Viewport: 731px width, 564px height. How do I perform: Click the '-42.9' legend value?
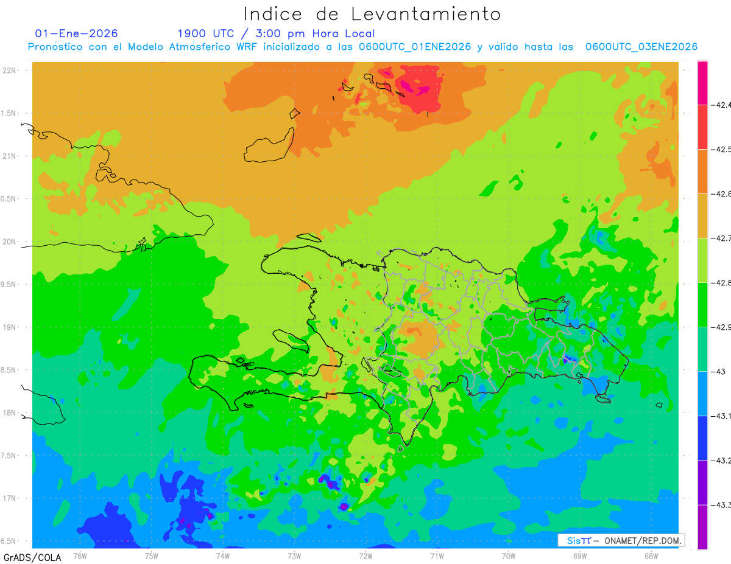(x=721, y=327)
